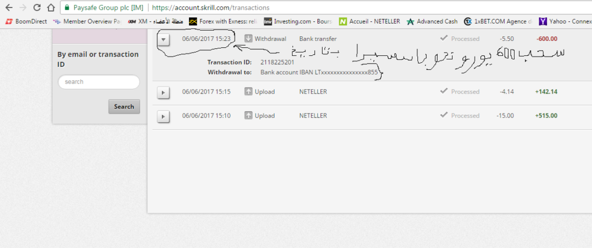Click the 15:10 Upload arrow icon
The width and height of the screenshot is (592, 248).
pyautogui.click(x=249, y=116)
